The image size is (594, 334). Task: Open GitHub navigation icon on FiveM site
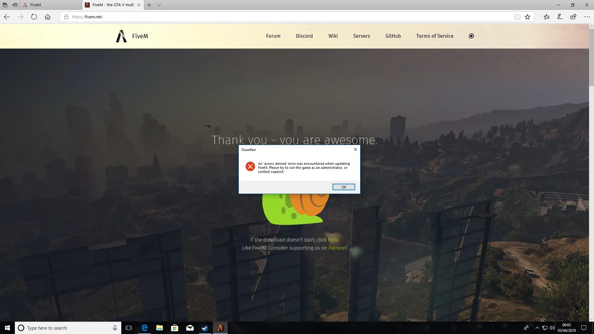pyautogui.click(x=393, y=36)
